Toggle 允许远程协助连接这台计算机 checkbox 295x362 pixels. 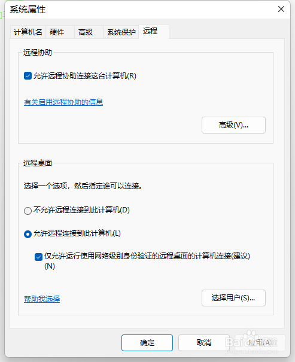28,76
